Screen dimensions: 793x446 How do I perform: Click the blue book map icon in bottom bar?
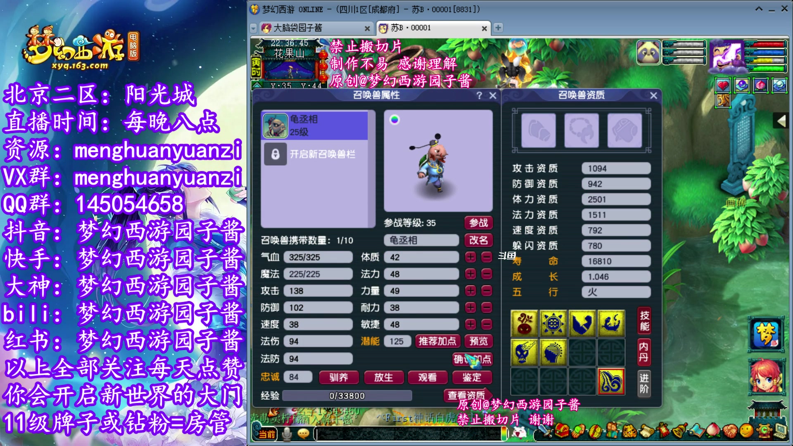click(x=696, y=431)
